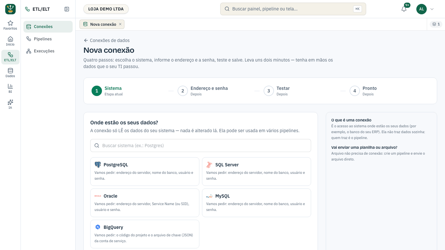Image resolution: width=445 pixels, height=250 pixels.
Task: Focus the global search bar
Action: click(293, 9)
